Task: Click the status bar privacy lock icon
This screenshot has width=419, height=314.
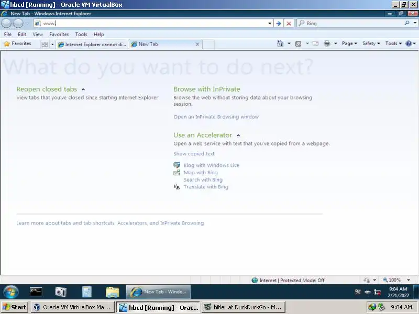Action: 367,280
